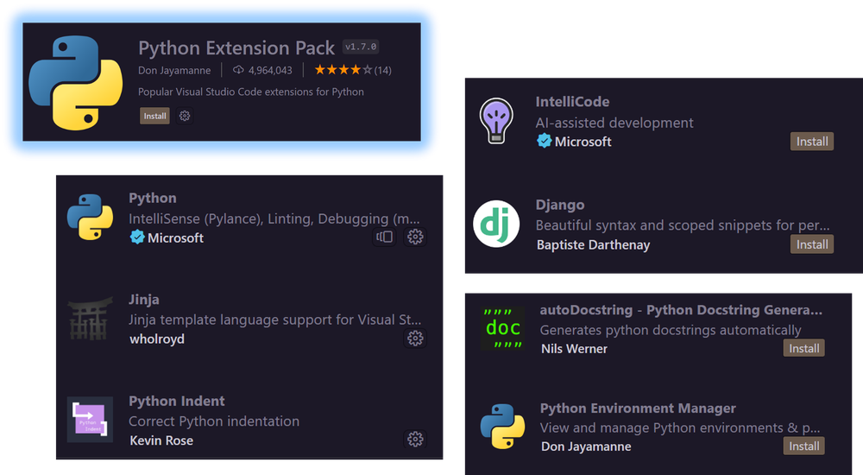Open the manage gear for Python Indent
This screenshot has width=863, height=475.
pos(416,440)
